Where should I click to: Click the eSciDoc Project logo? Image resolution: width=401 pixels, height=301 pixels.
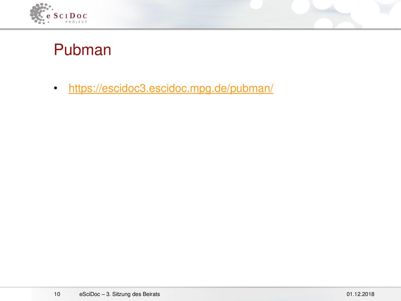point(59,14)
